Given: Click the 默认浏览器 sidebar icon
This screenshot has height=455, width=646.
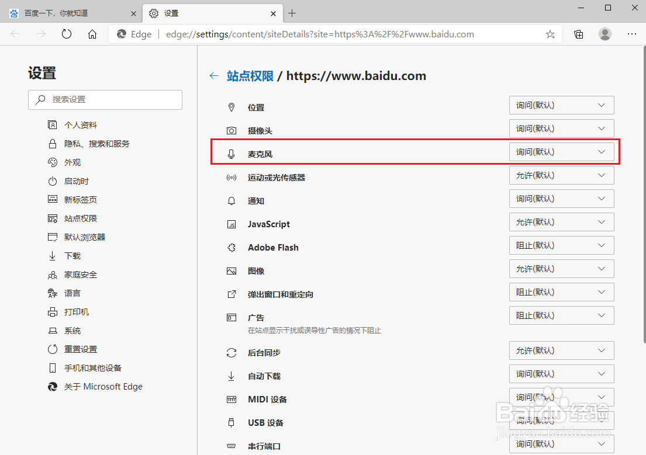Looking at the screenshot, I should click(x=52, y=237).
